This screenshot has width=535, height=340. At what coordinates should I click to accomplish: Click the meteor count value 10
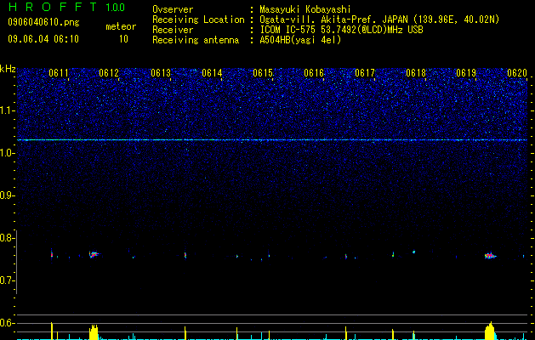pos(123,39)
